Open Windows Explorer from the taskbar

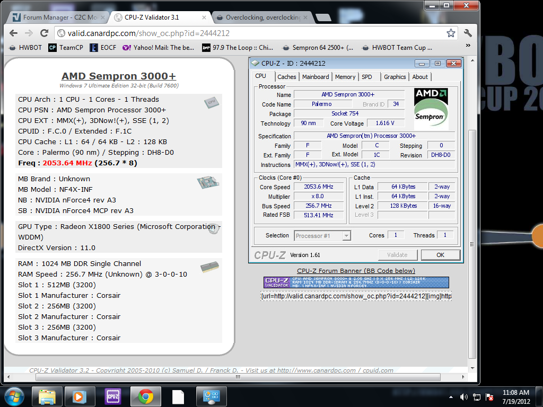click(x=47, y=396)
